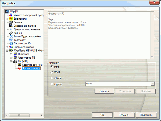Click the analog TV channel icon
The height and width of the screenshot is (121, 161).
[x=15, y=58]
